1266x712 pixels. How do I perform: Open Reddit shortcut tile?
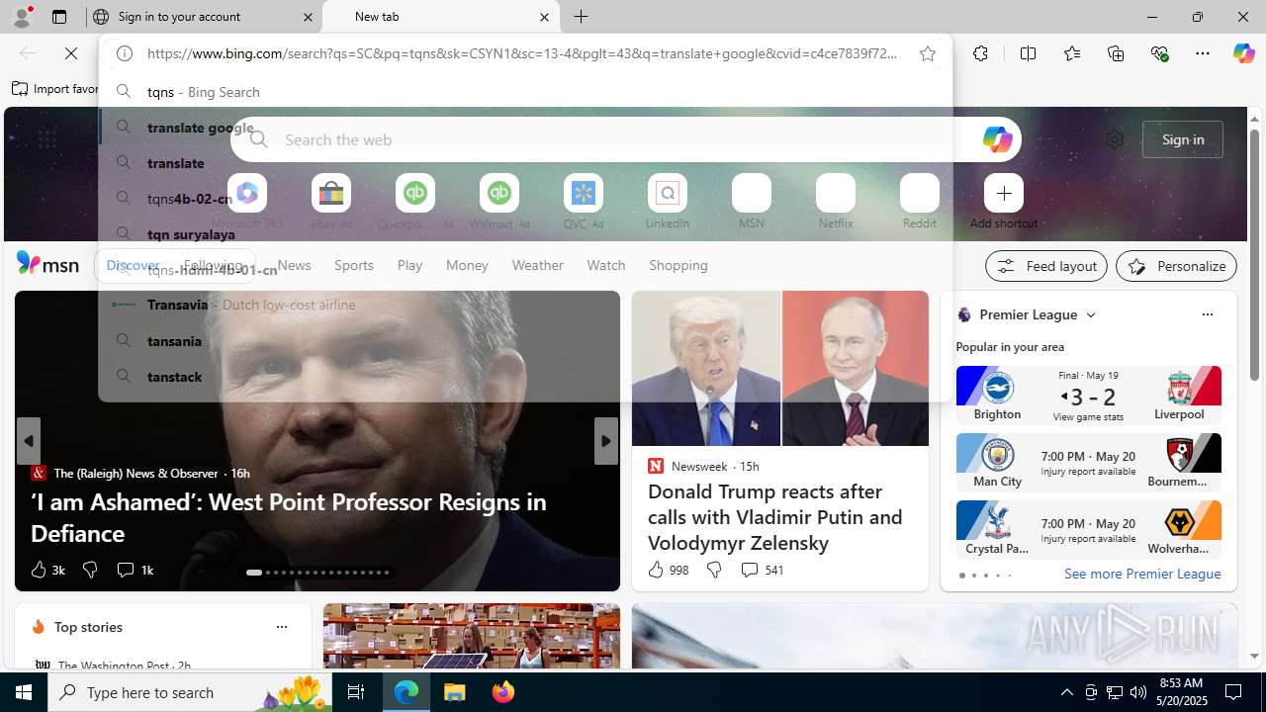920,203
